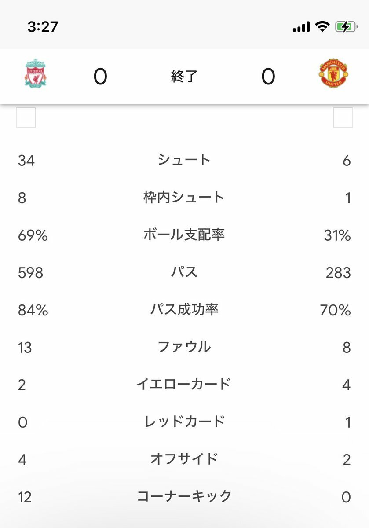The height and width of the screenshot is (528, 369).
Task: Tap the 598 passes value
Action: click(31, 273)
